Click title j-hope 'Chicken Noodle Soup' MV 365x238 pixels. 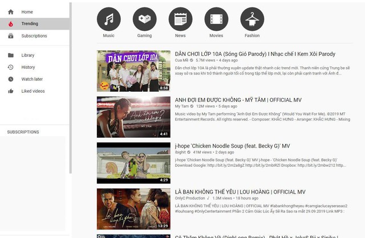pos(232,146)
